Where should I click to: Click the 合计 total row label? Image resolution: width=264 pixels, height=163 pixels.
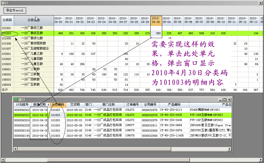[5, 90]
